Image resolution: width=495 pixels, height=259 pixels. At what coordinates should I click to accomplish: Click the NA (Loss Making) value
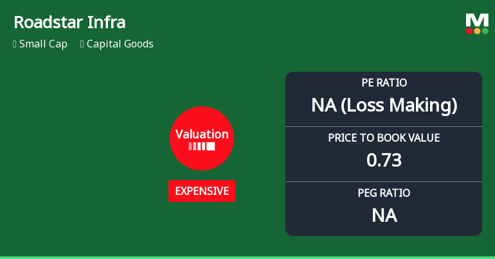pyautogui.click(x=384, y=105)
